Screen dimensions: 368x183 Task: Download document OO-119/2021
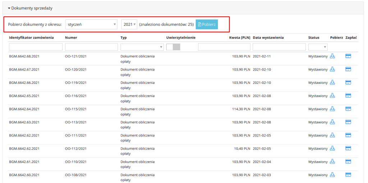332,82
